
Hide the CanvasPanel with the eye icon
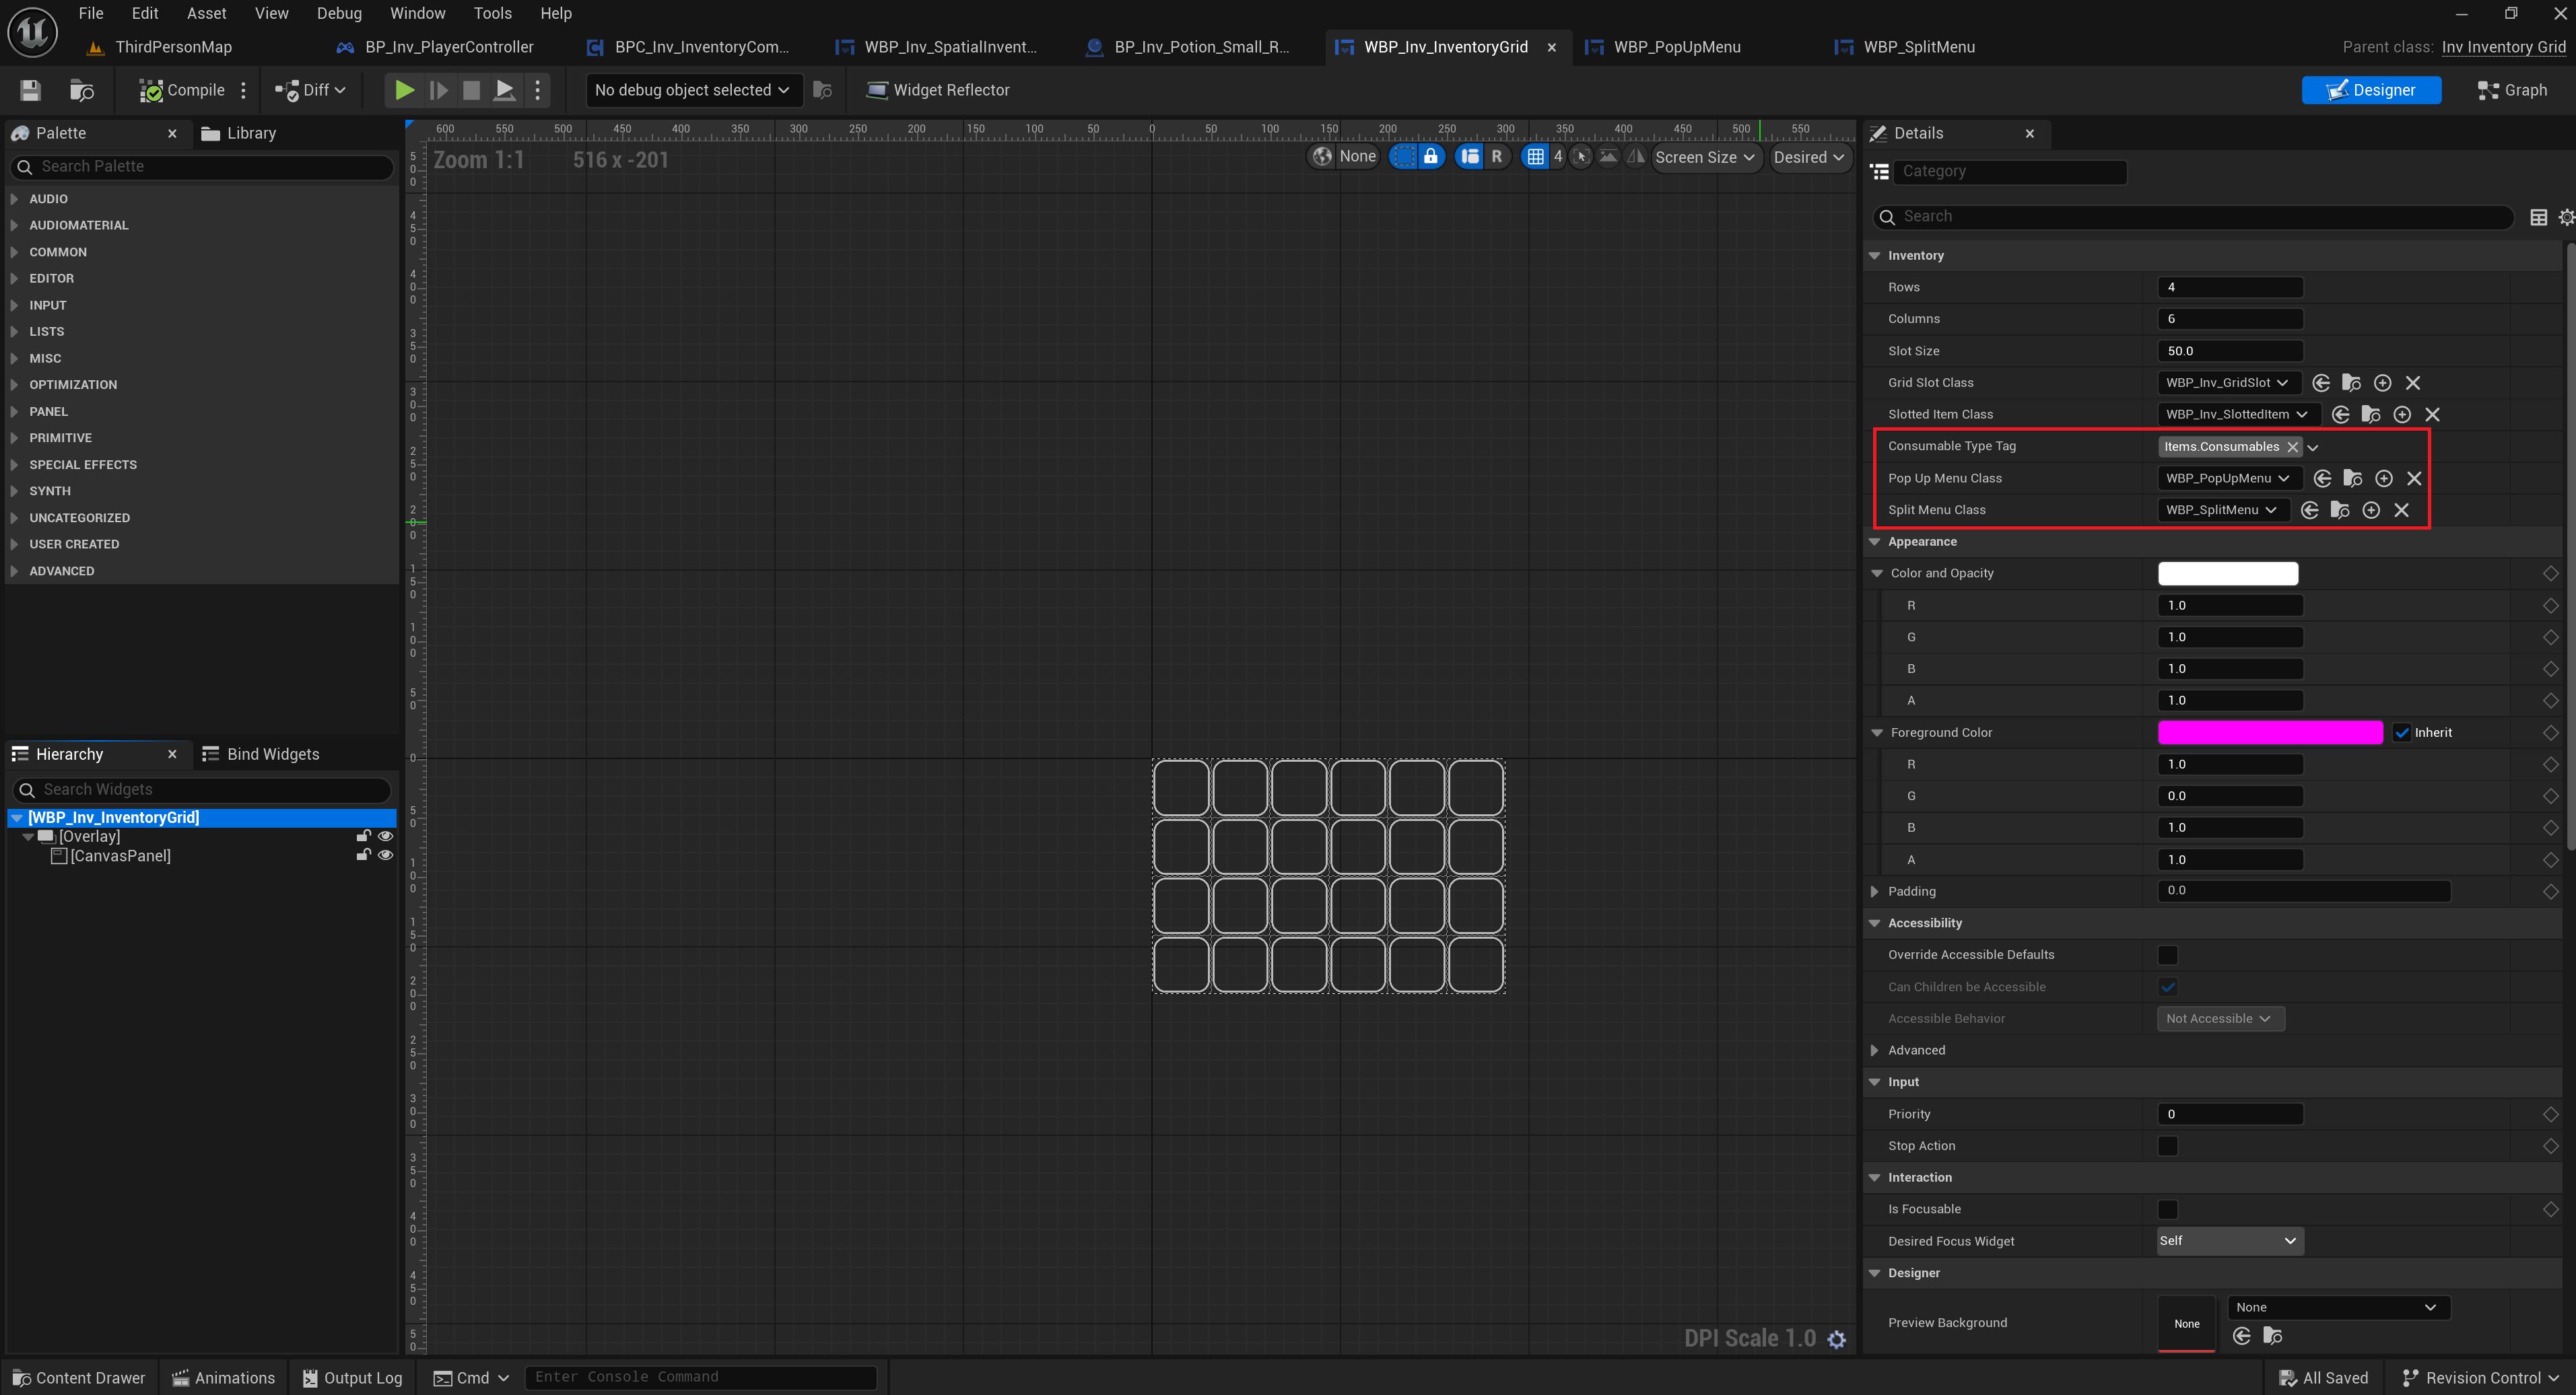click(385, 855)
